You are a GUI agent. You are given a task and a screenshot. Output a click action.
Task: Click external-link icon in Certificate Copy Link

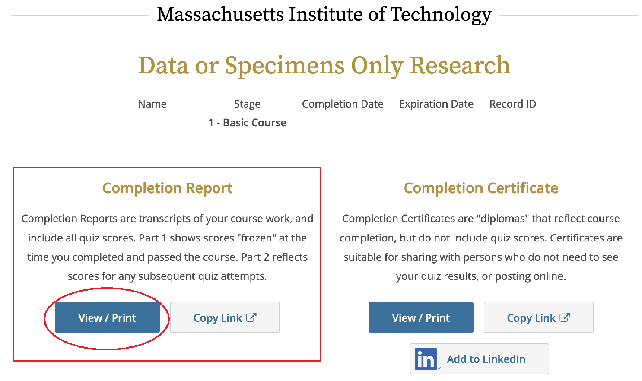click(x=565, y=317)
